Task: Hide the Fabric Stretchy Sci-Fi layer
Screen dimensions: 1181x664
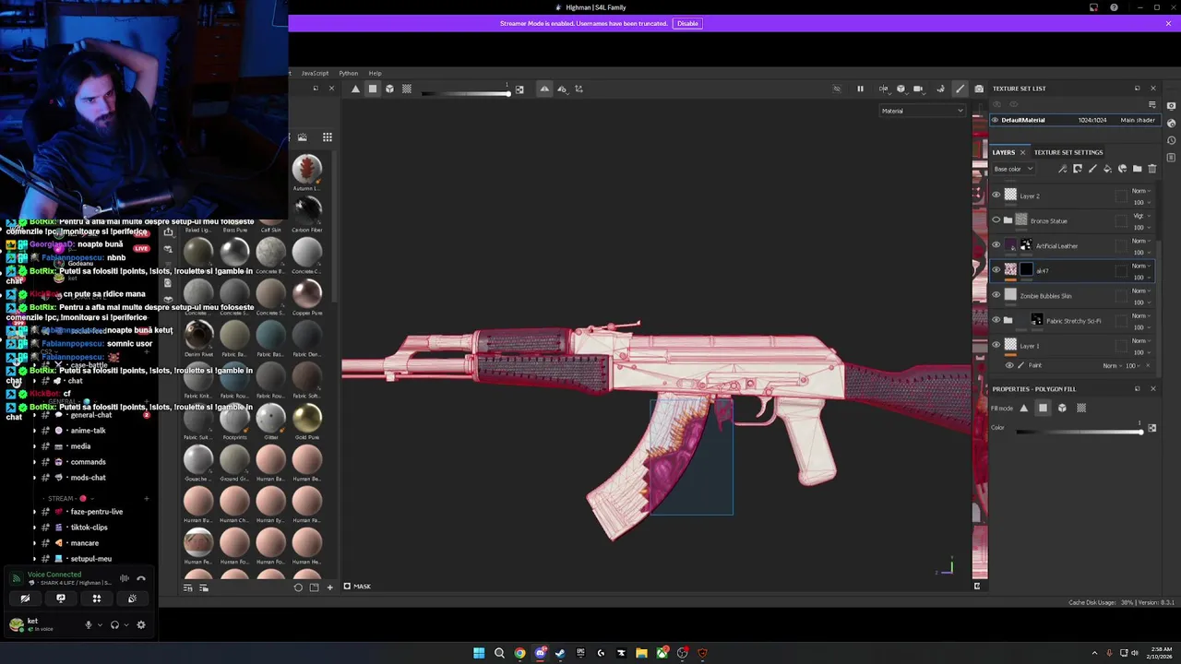Action: coord(996,320)
